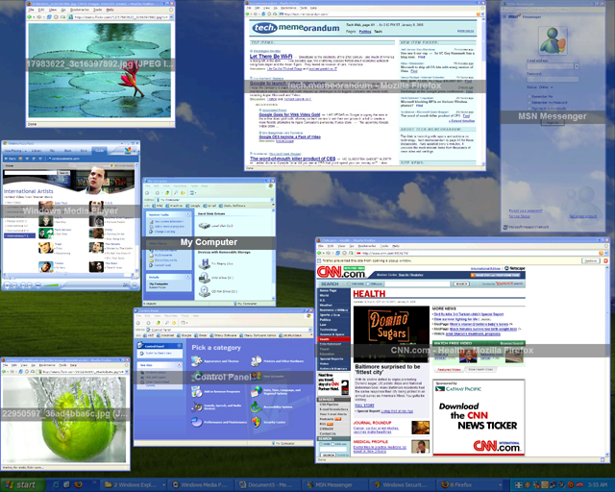The width and height of the screenshot is (615, 492).
Task: Adjust volume slider in Windows Media Player
Action: coord(51,285)
